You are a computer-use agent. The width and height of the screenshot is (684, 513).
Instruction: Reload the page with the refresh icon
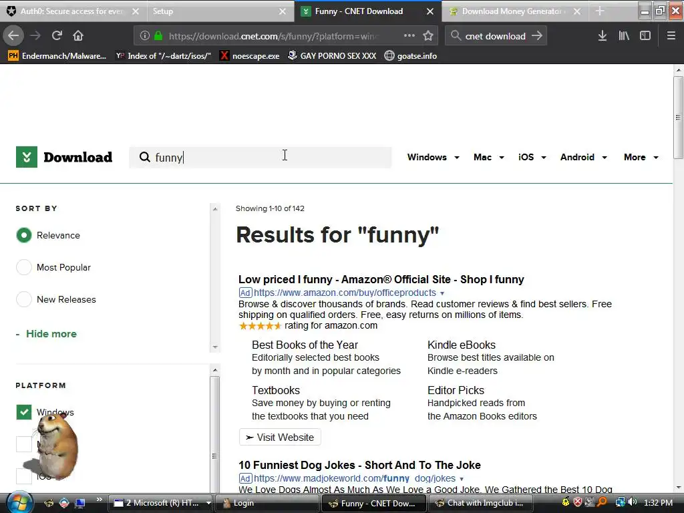pyautogui.click(x=57, y=36)
